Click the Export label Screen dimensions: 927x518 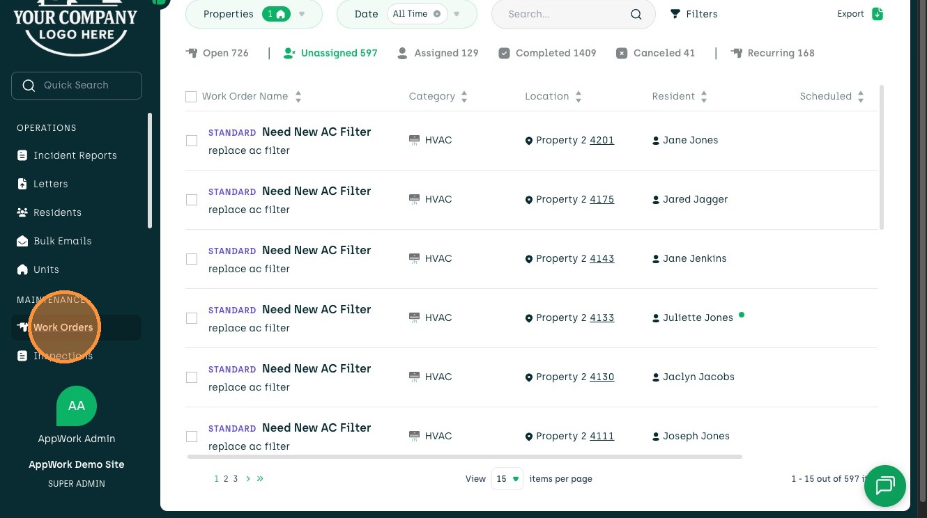point(850,14)
